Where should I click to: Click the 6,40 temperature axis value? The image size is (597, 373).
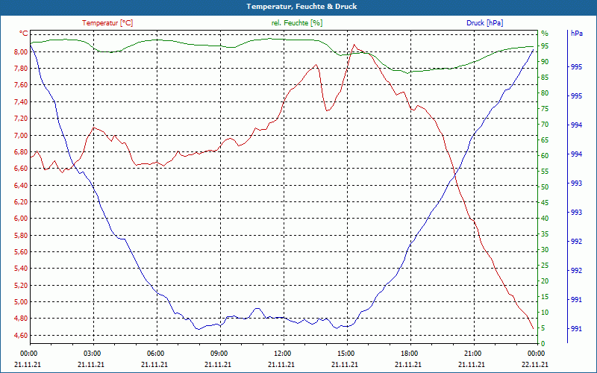coord(21,185)
